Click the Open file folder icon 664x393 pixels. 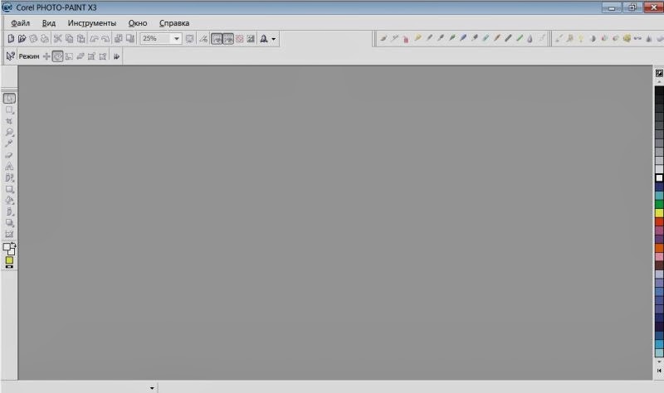click(x=22, y=39)
